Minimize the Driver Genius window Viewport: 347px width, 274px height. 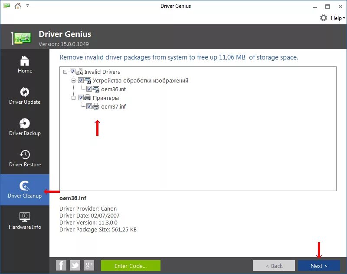point(315,7)
